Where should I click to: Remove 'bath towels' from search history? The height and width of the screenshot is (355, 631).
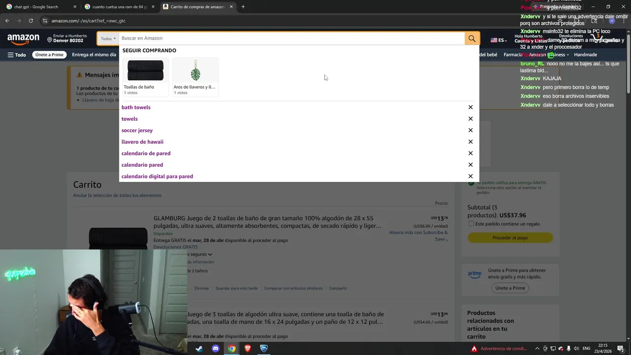tap(470, 107)
